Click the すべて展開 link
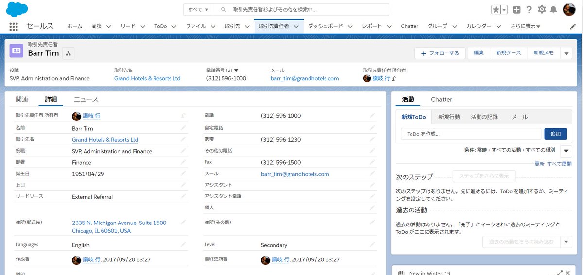The width and height of the screenshot is (583, 275). pyautogui.click(x=559, y=164)
